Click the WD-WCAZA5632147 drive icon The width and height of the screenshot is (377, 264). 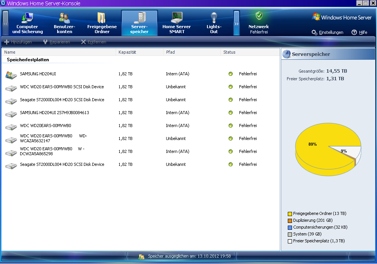click(11, 140)
